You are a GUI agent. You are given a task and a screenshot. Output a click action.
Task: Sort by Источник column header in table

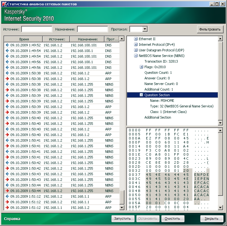tap(56, 39)
